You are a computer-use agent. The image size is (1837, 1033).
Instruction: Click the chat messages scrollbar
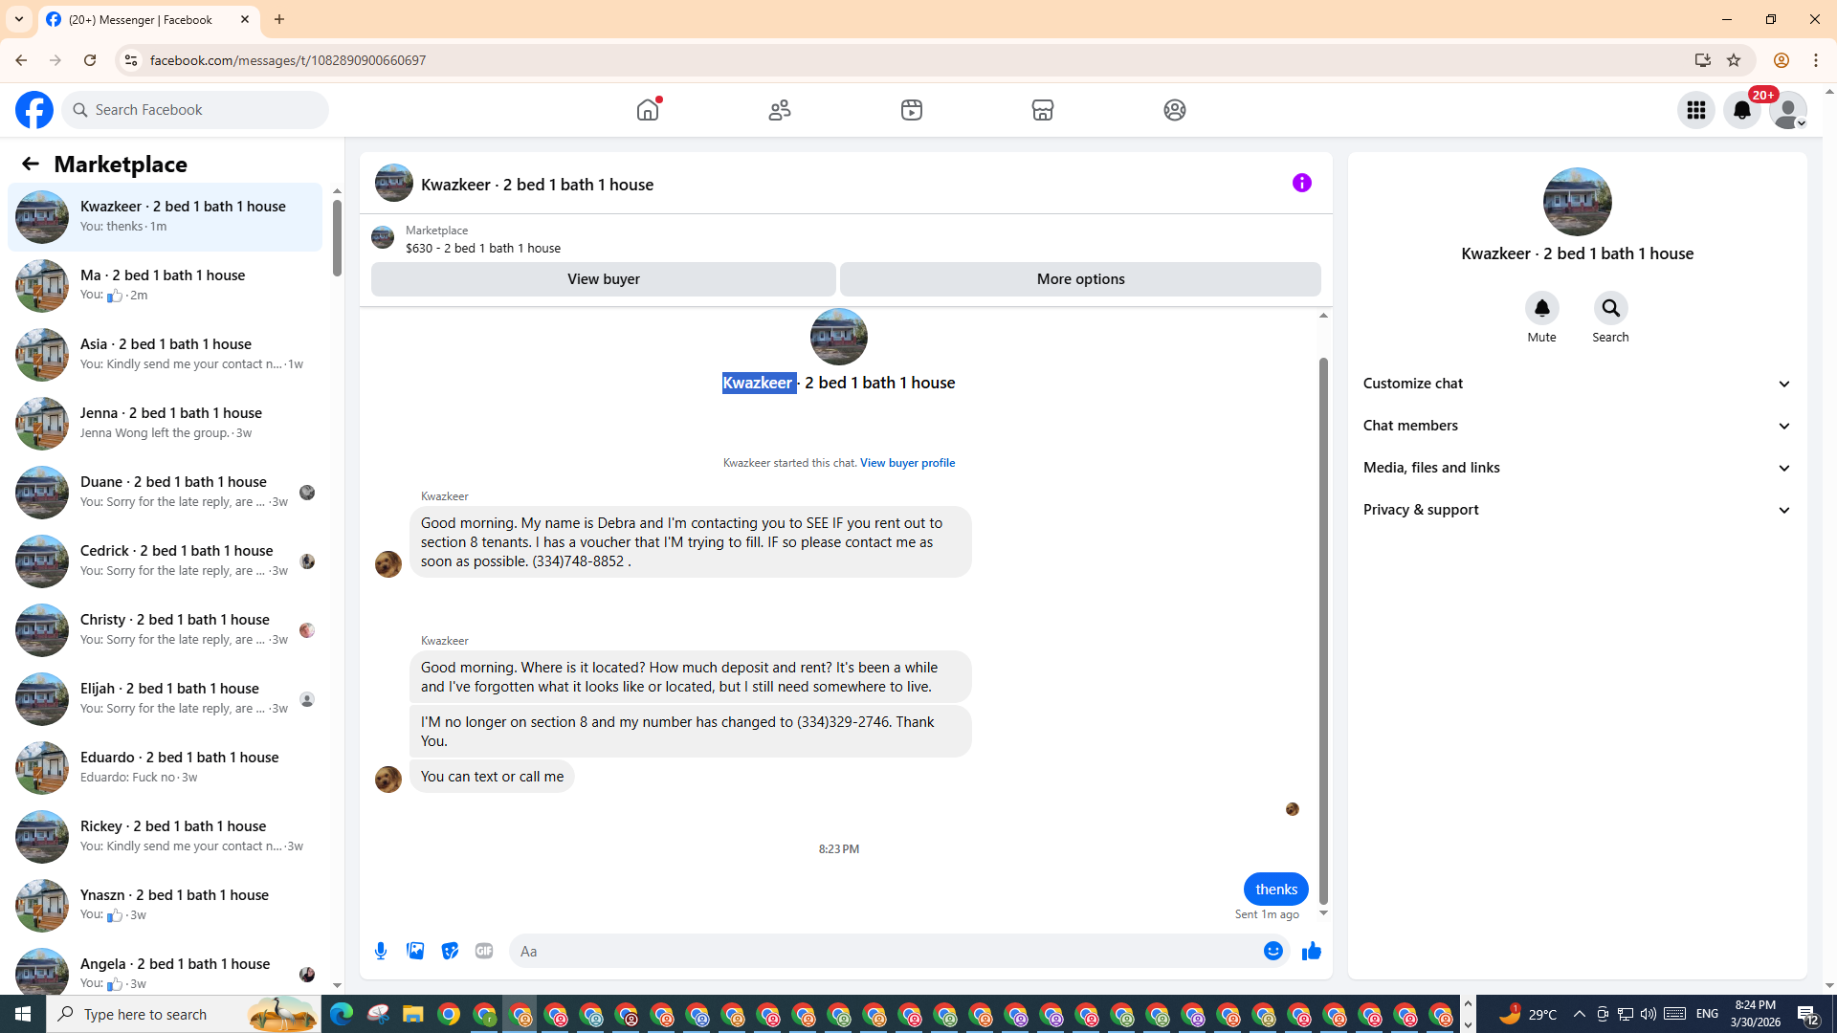click(x=1323, y=631)
